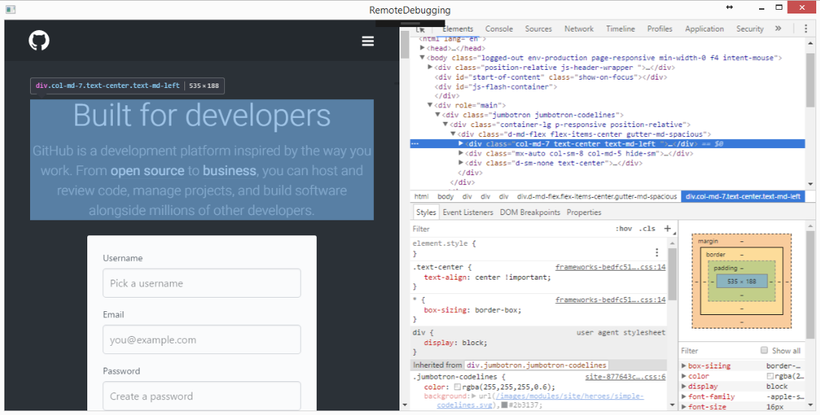Viewport: 820px width, 415px height.
Task: Select the body breadcrumb item
Action: pos(445,196)
